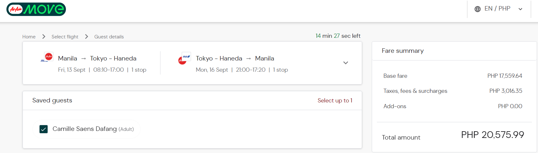Go to Home breadcrumb
The height and width of the screenshot is (153, 538).
point(29,36)
